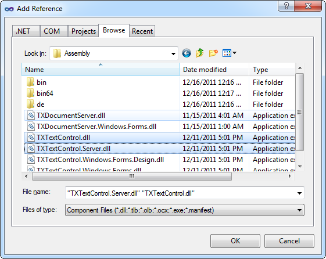Image resolution: width=326 pixels, height=259 pixels.
Task: Click the Assembly folder icon in Look in
Action: pyautogui.click(x=57, y=53)
